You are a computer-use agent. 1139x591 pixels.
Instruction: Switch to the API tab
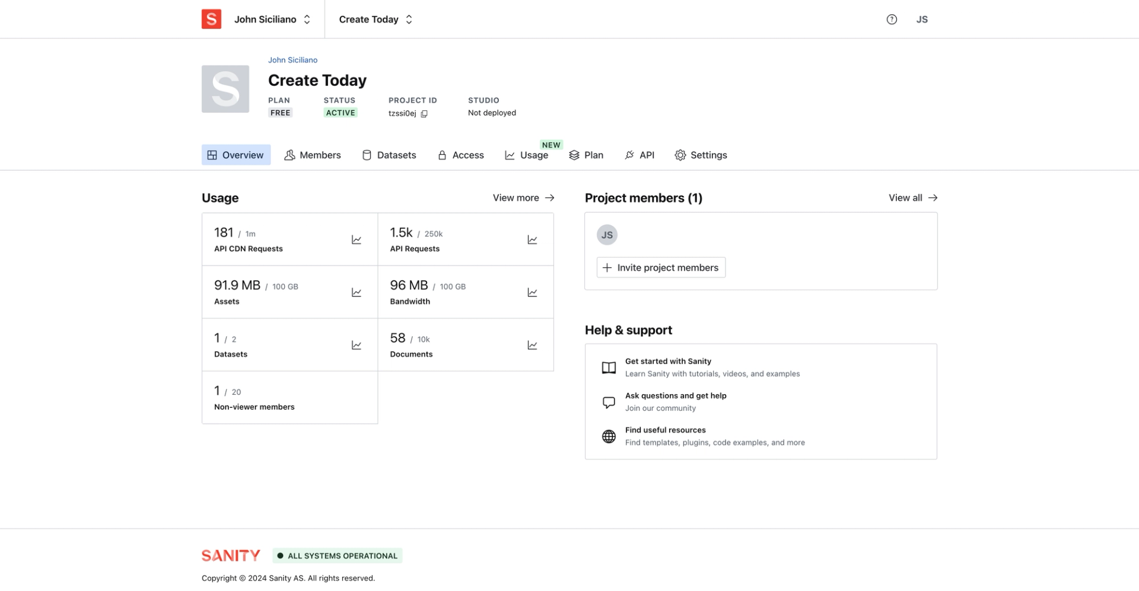point(640,155)
